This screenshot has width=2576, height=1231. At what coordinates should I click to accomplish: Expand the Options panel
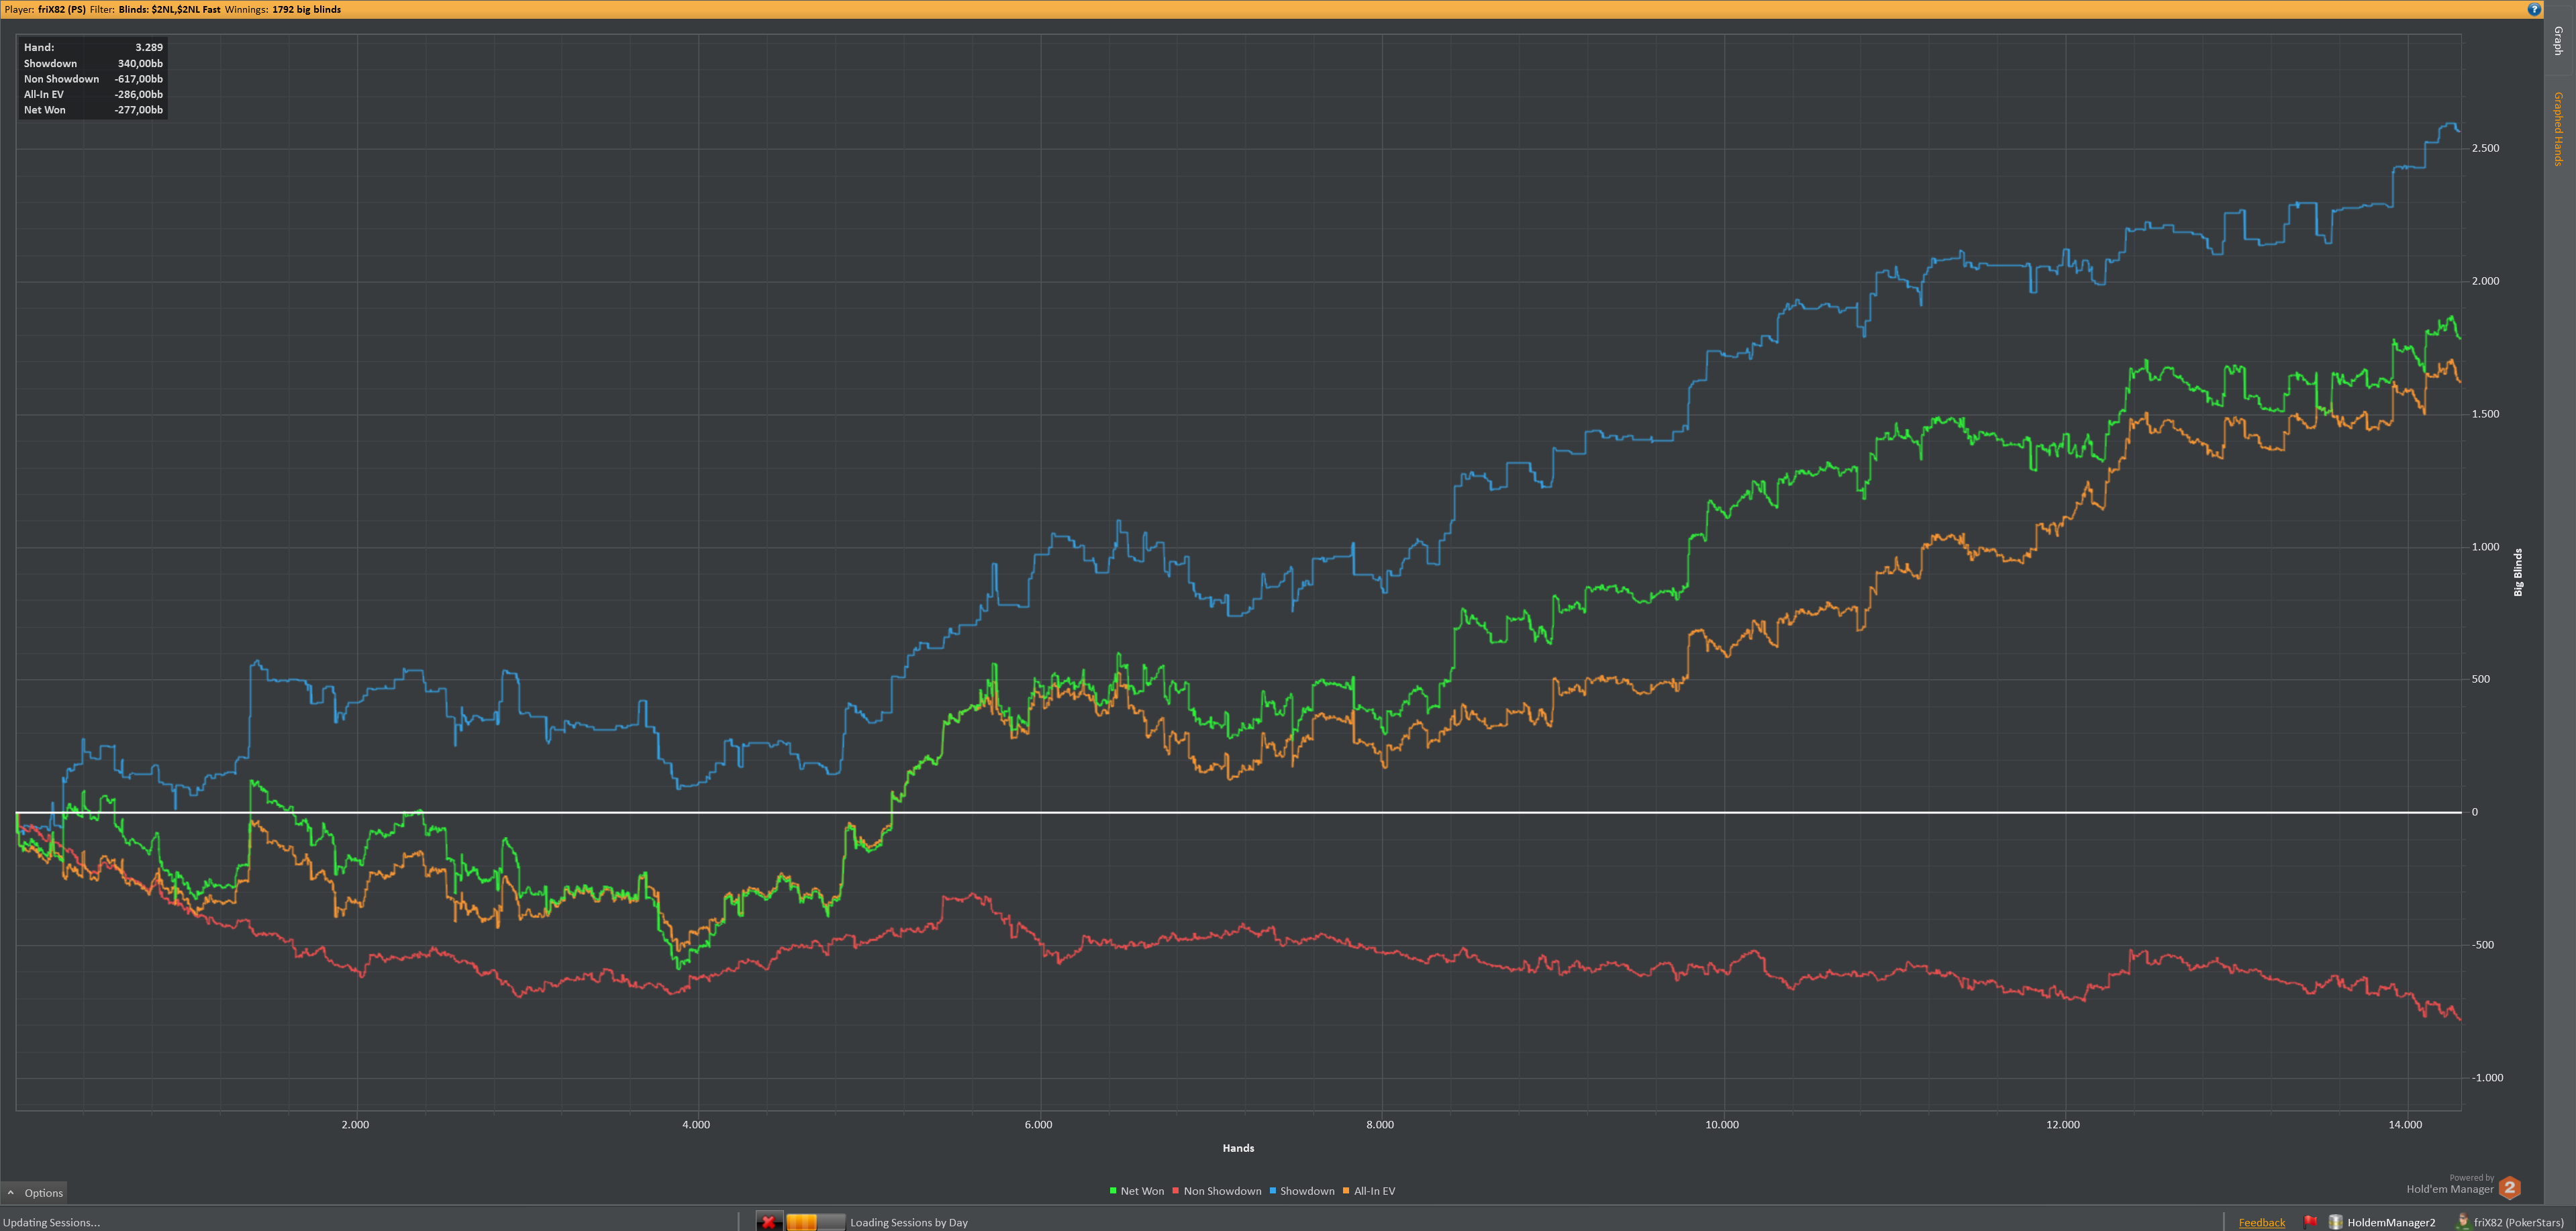point(35,1192)
